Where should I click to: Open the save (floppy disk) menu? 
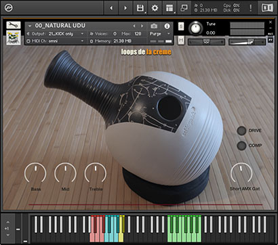click(140, 8)
